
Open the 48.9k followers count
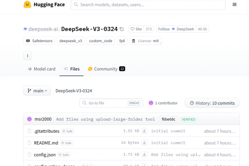202,29
